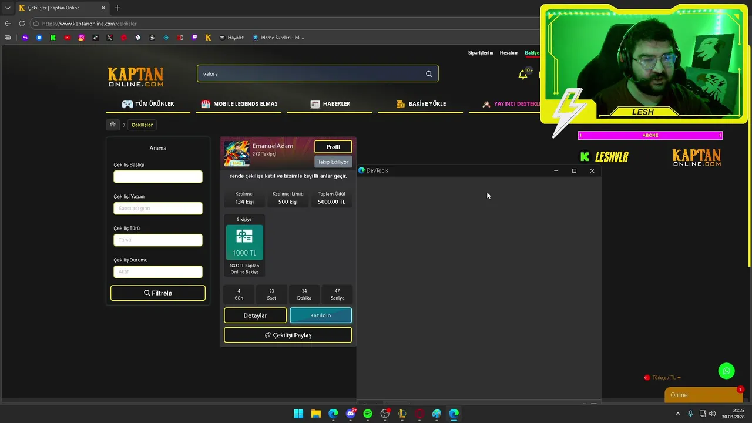This screenshot has height=423, width=752.
Task: Click the EmanuelAdam avatar thumbnail
Action: tap(236, 154)
